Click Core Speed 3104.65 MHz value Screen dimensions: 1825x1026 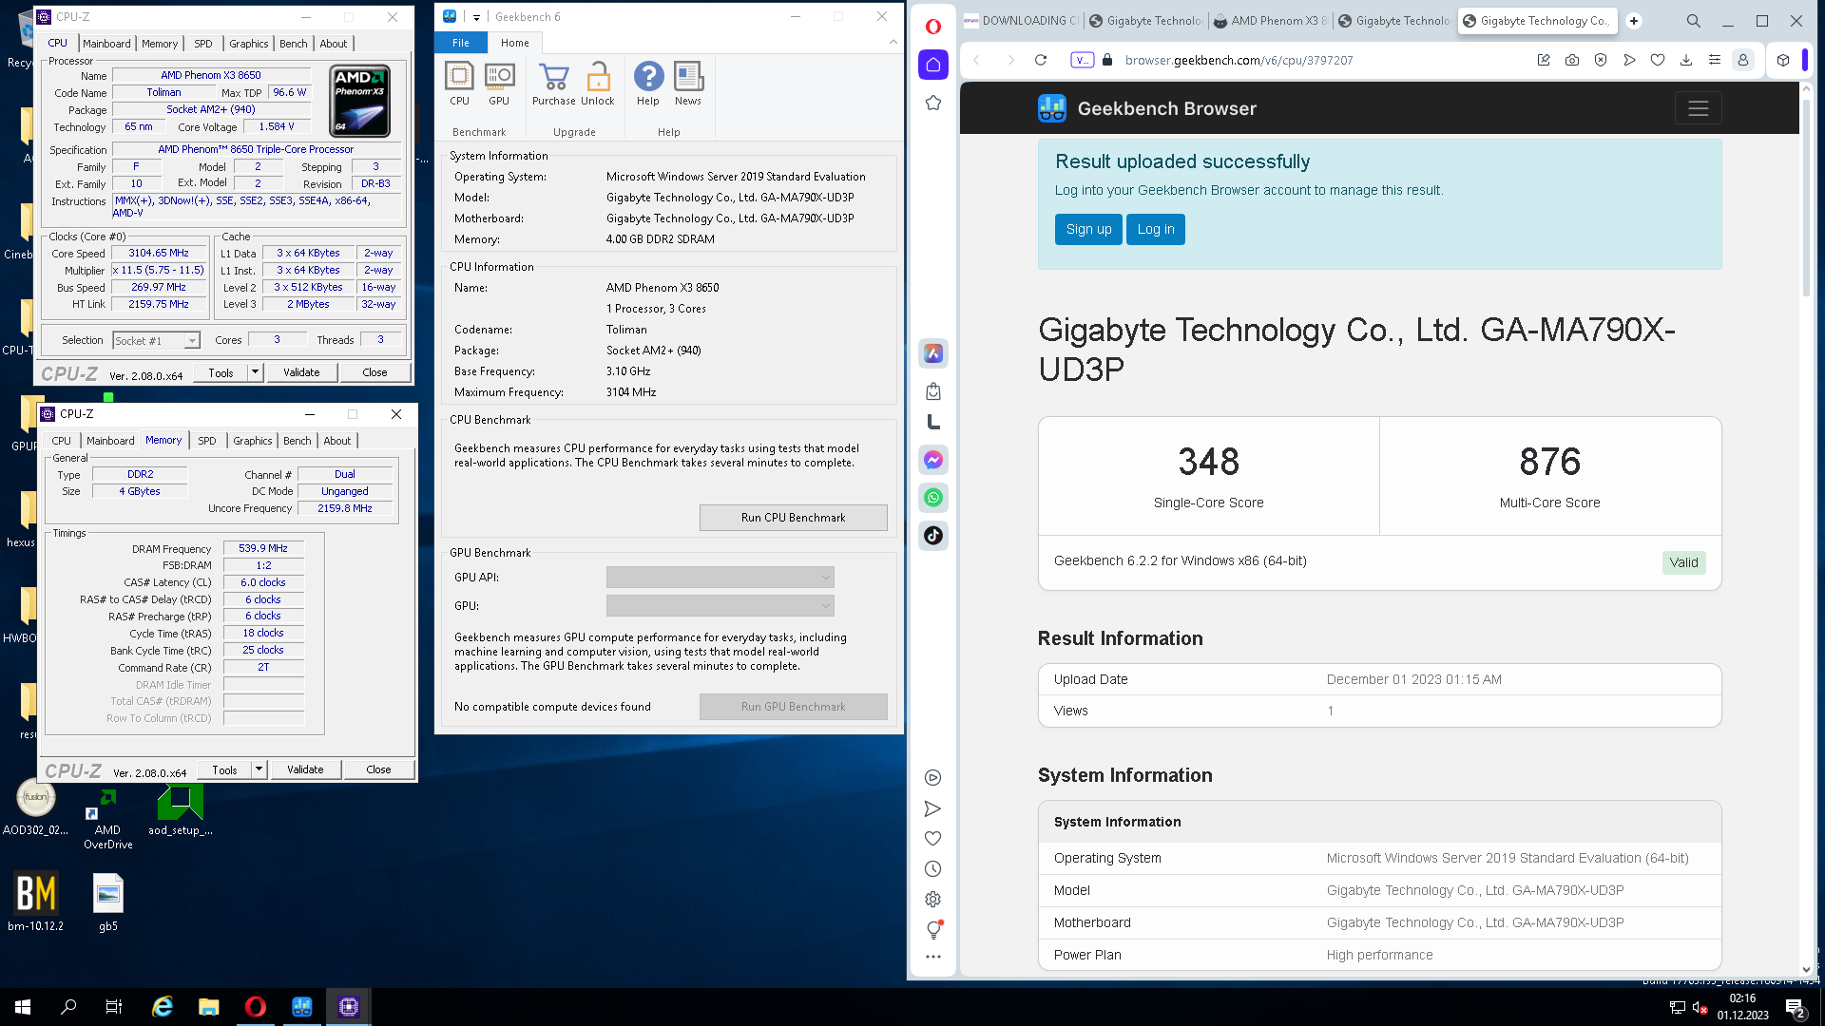(159, 254)
